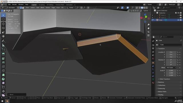Select the Smooth tool

[x=3, y=83]
